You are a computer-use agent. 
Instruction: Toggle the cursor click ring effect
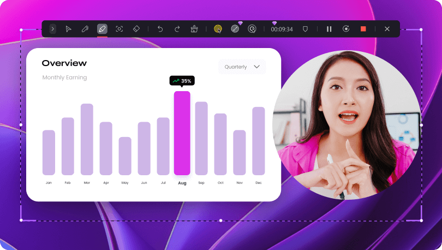[252, 29]
